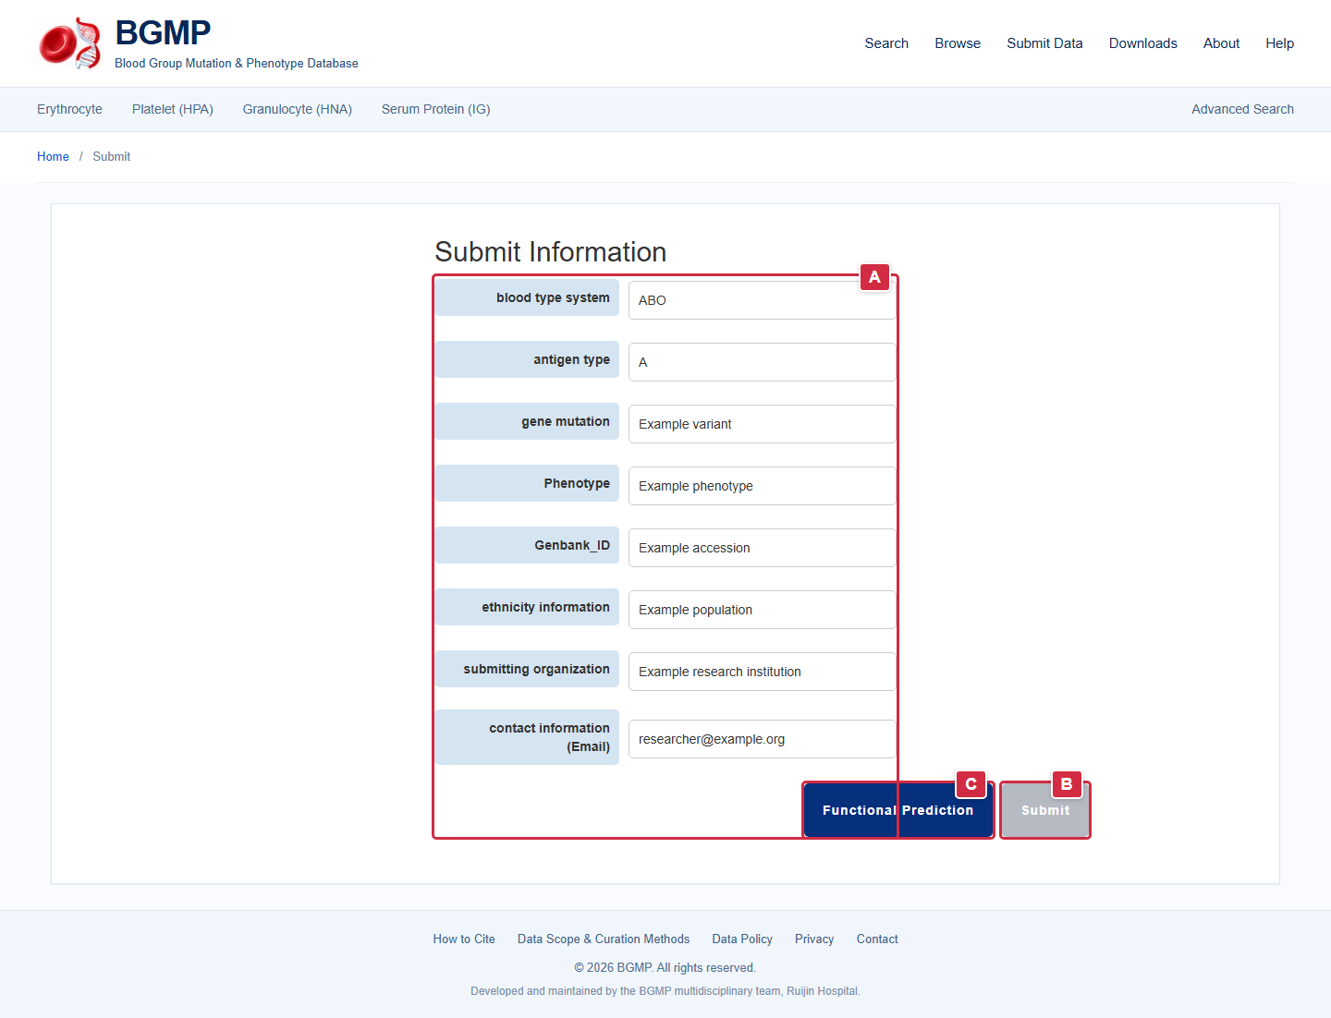Edit the Genbank_ID input field
Viewport: 1331px width, 1018px height.
point(763,548)
